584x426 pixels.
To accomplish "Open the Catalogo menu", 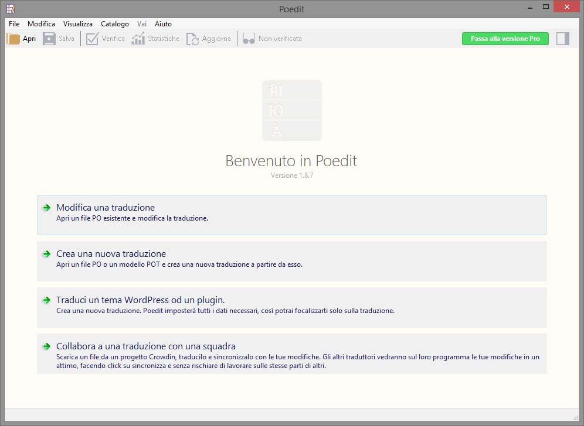I will point(115,24).
